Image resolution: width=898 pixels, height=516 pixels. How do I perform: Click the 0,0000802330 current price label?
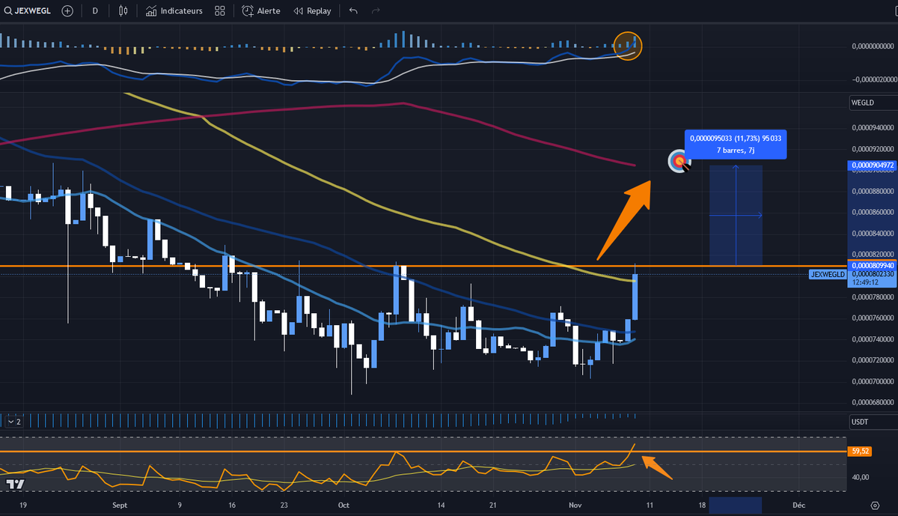(x=873, y=274)
